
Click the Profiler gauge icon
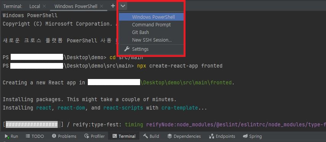(87, 136)
